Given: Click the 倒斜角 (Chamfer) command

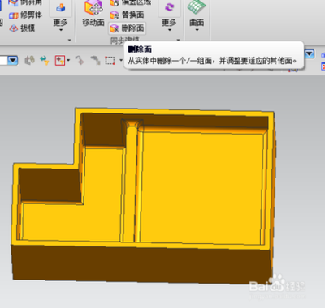Looking at the screenshot, I should click(25, 2).
